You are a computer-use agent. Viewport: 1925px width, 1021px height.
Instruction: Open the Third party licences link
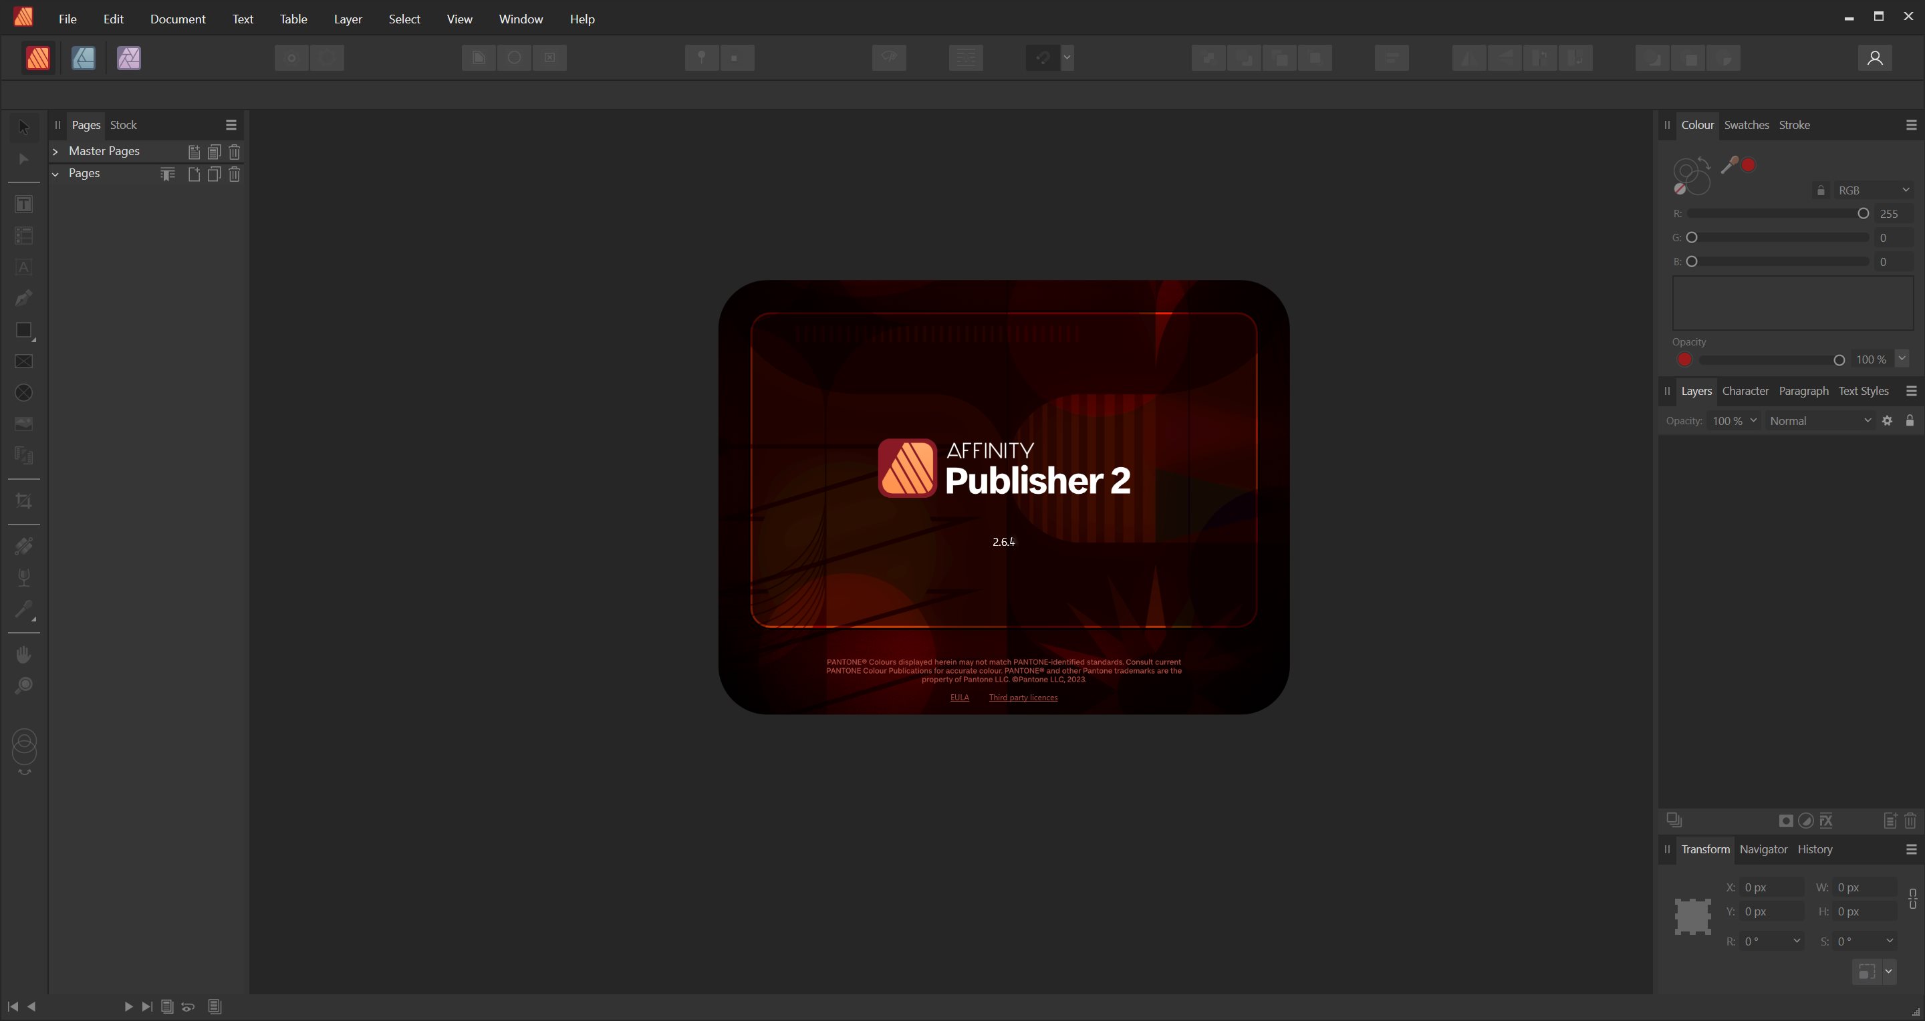coord(1023,698)
